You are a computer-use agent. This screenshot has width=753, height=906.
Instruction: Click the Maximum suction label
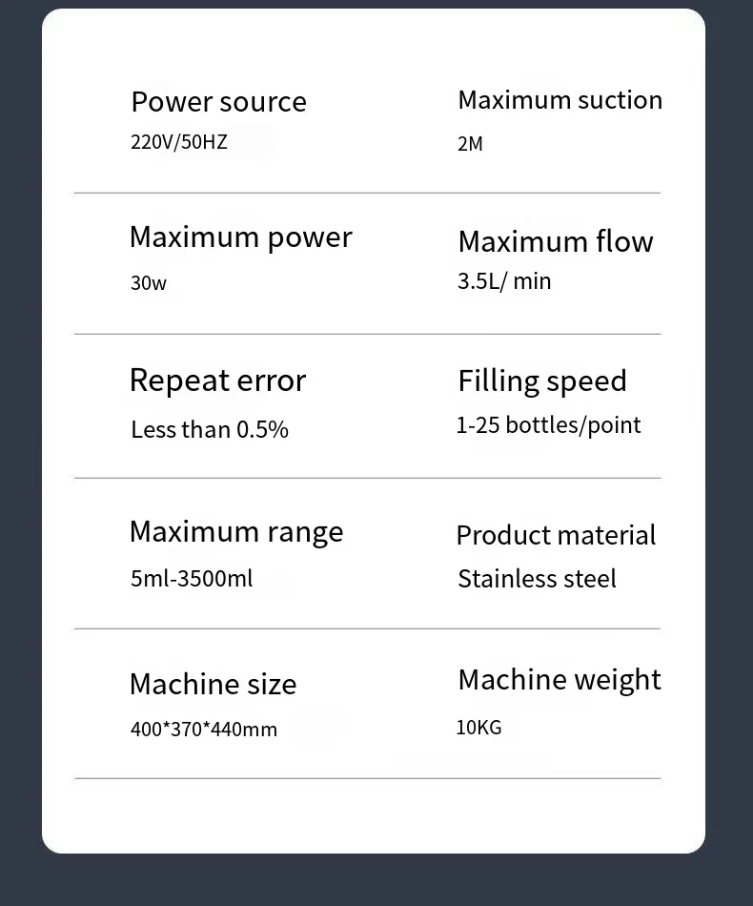tap(560, 100)
